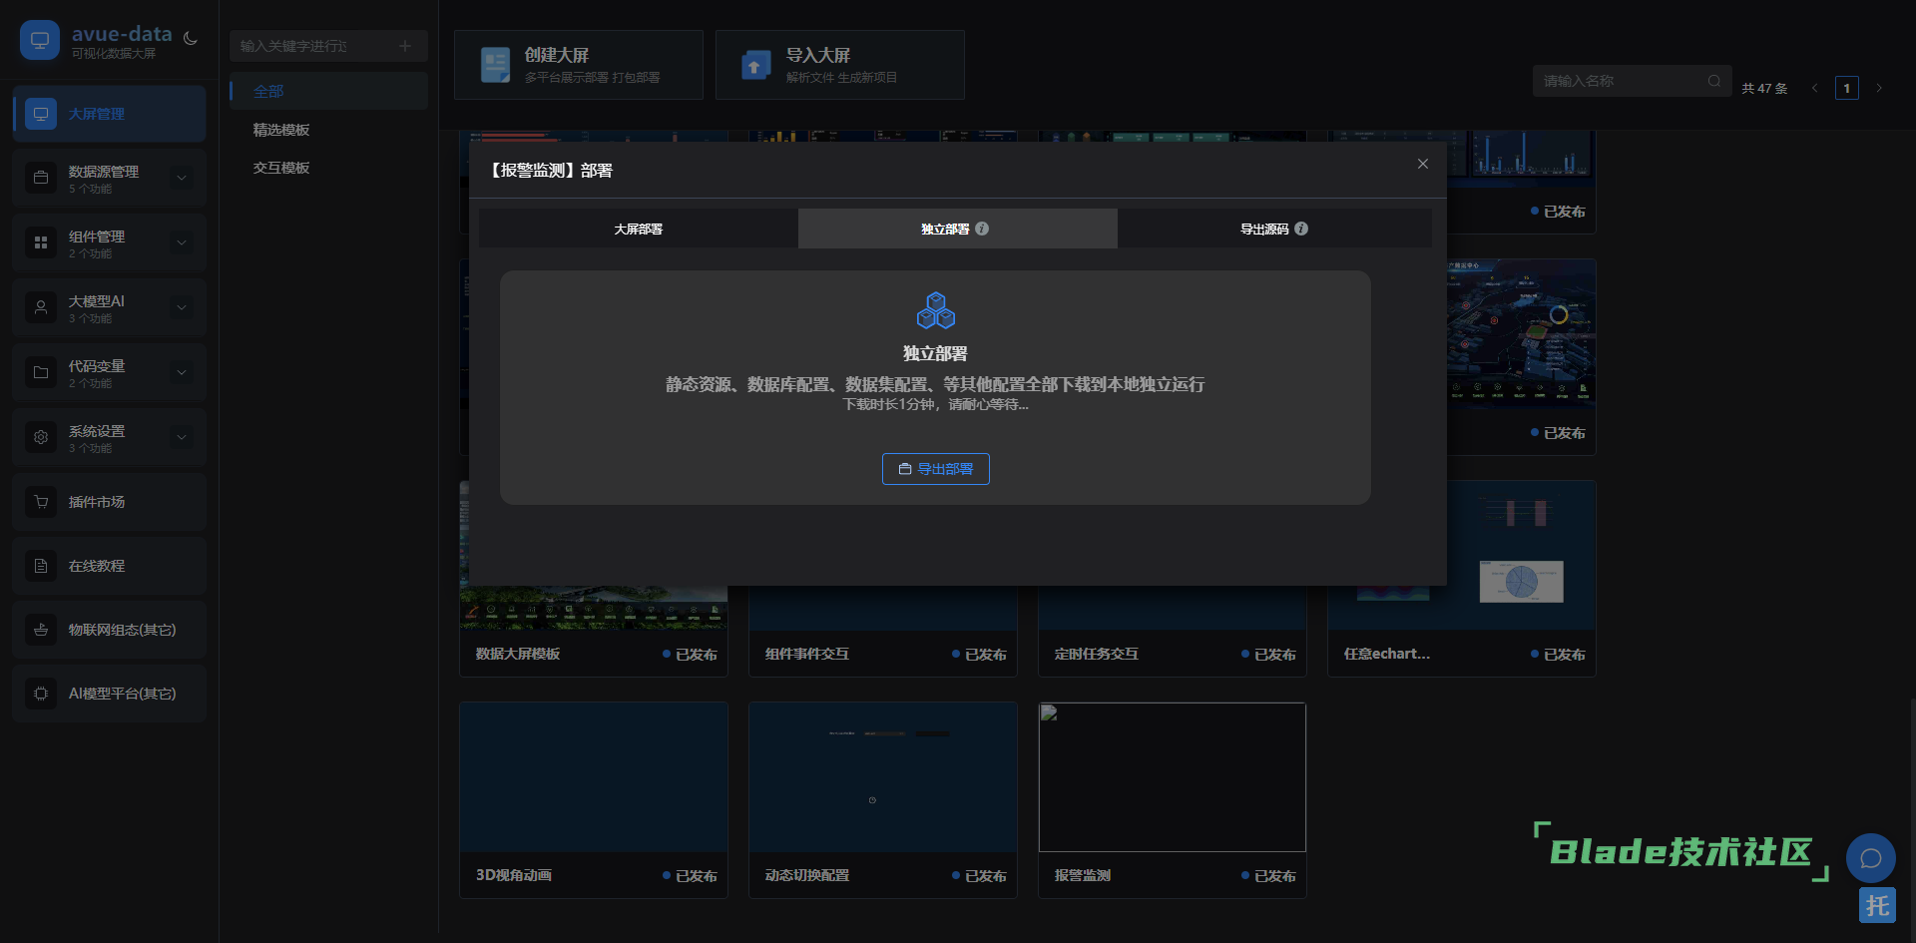Click the 创建大屏 card icon
Screen dimensions: 1916x943
pyautogui.click(x=495, y=65)
